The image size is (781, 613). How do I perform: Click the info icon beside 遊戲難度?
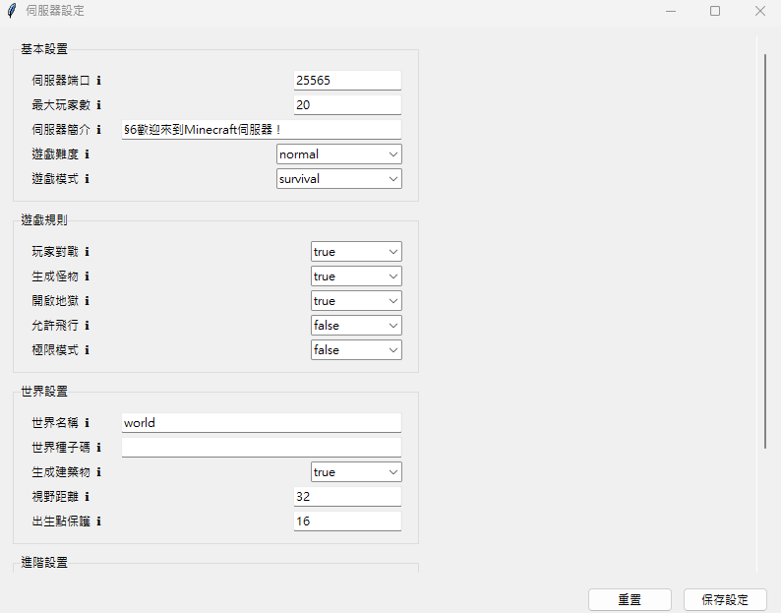pyautogui.click(x=87, y=154)
